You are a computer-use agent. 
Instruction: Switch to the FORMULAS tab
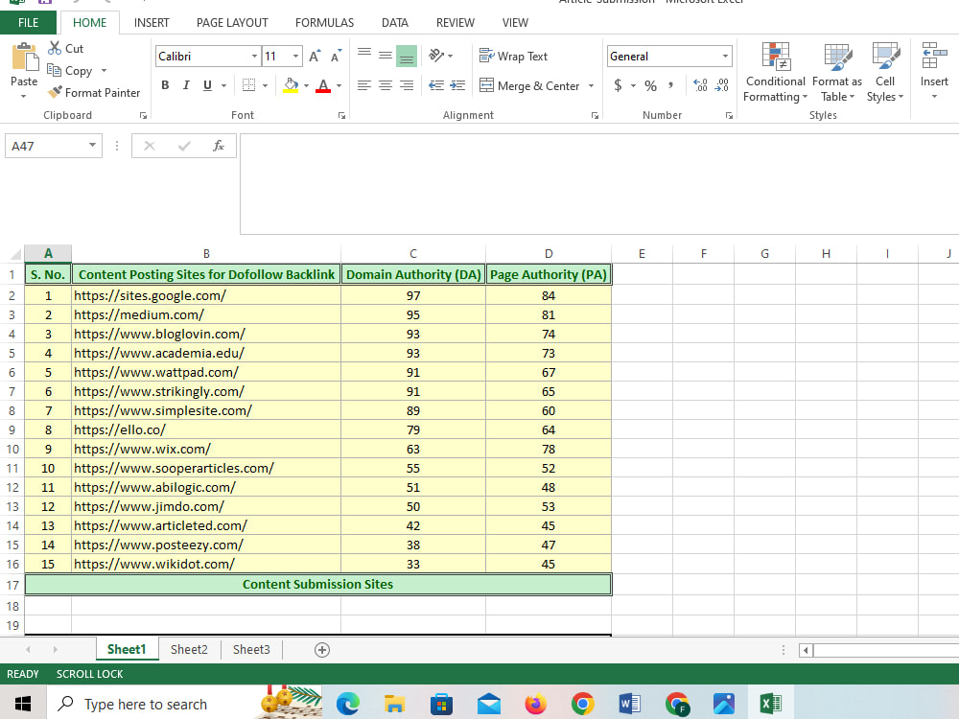coord(325,23)
